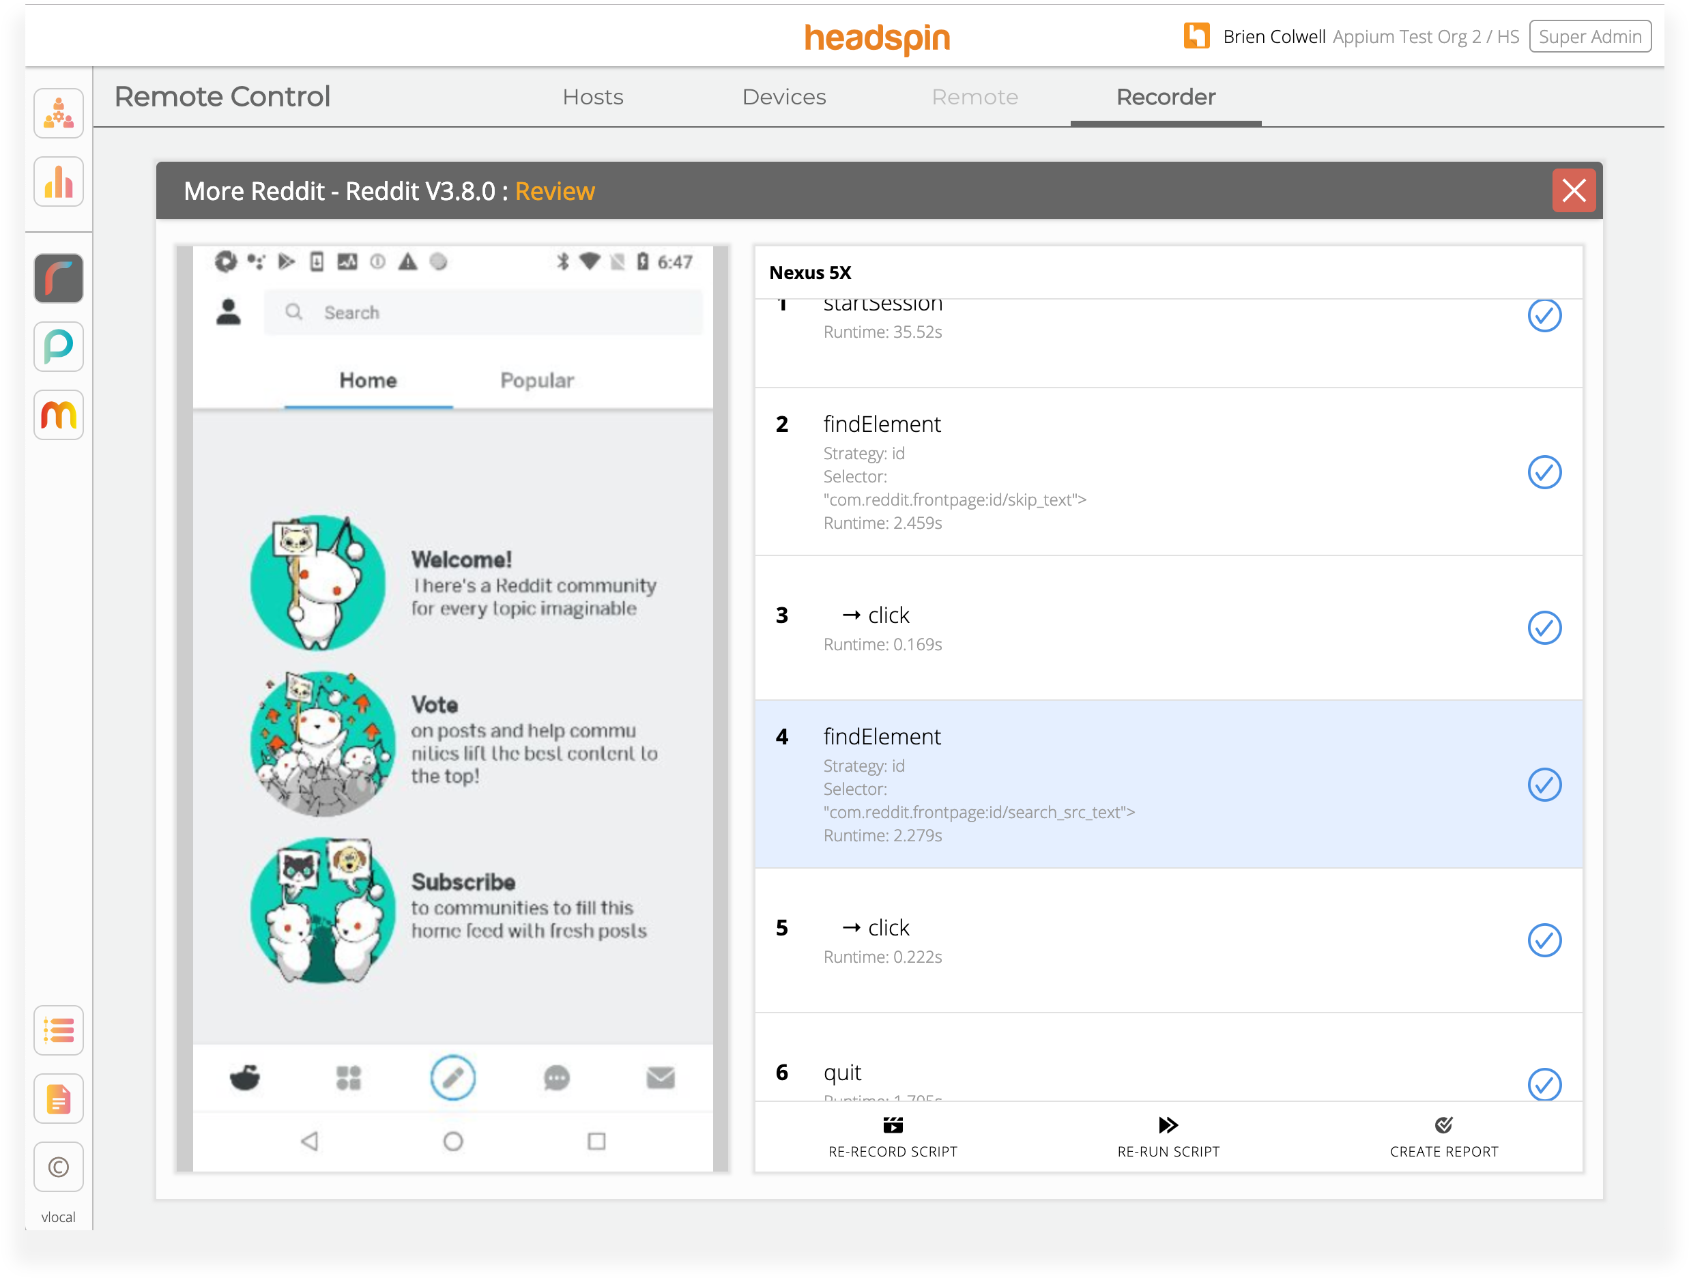Screen dimensions: 1689x1278
Task: Click the Vote snoo illustration
Action: (323, 743)
